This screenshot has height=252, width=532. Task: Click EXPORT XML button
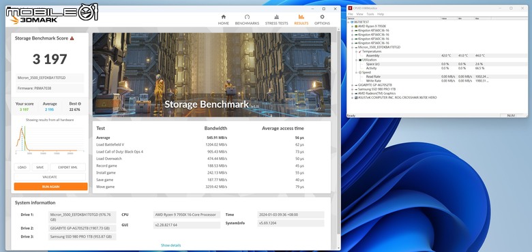(68, 168)
